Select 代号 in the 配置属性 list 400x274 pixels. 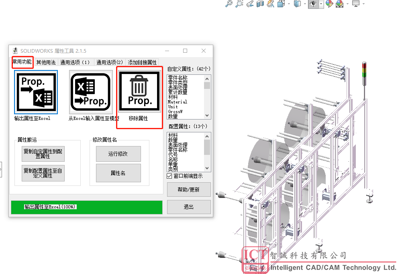click(x=173, y=155)
